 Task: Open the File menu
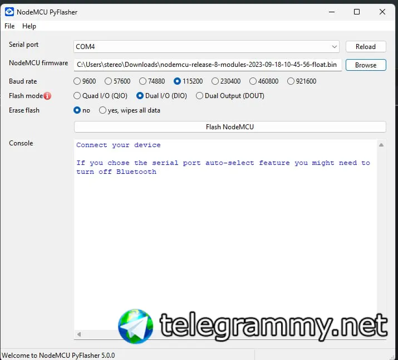tap(9, 26)
